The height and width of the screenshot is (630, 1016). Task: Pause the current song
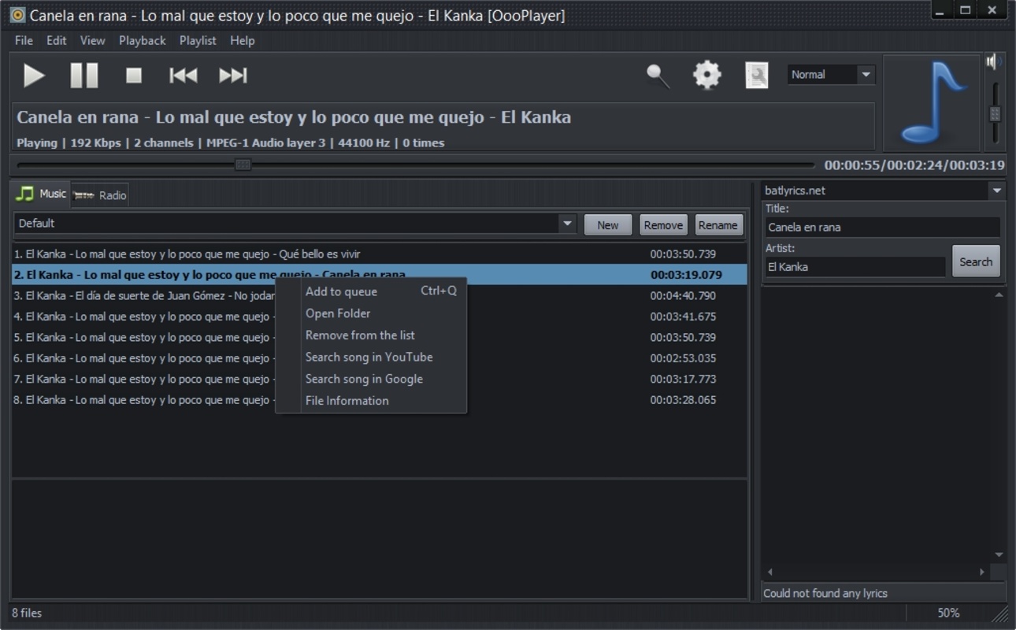click(x=84, y=76)
